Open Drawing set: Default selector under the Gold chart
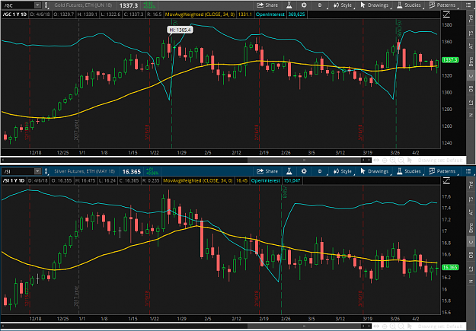Image resolution: width=476 pixels, height=331 pixels. (440, 160)
